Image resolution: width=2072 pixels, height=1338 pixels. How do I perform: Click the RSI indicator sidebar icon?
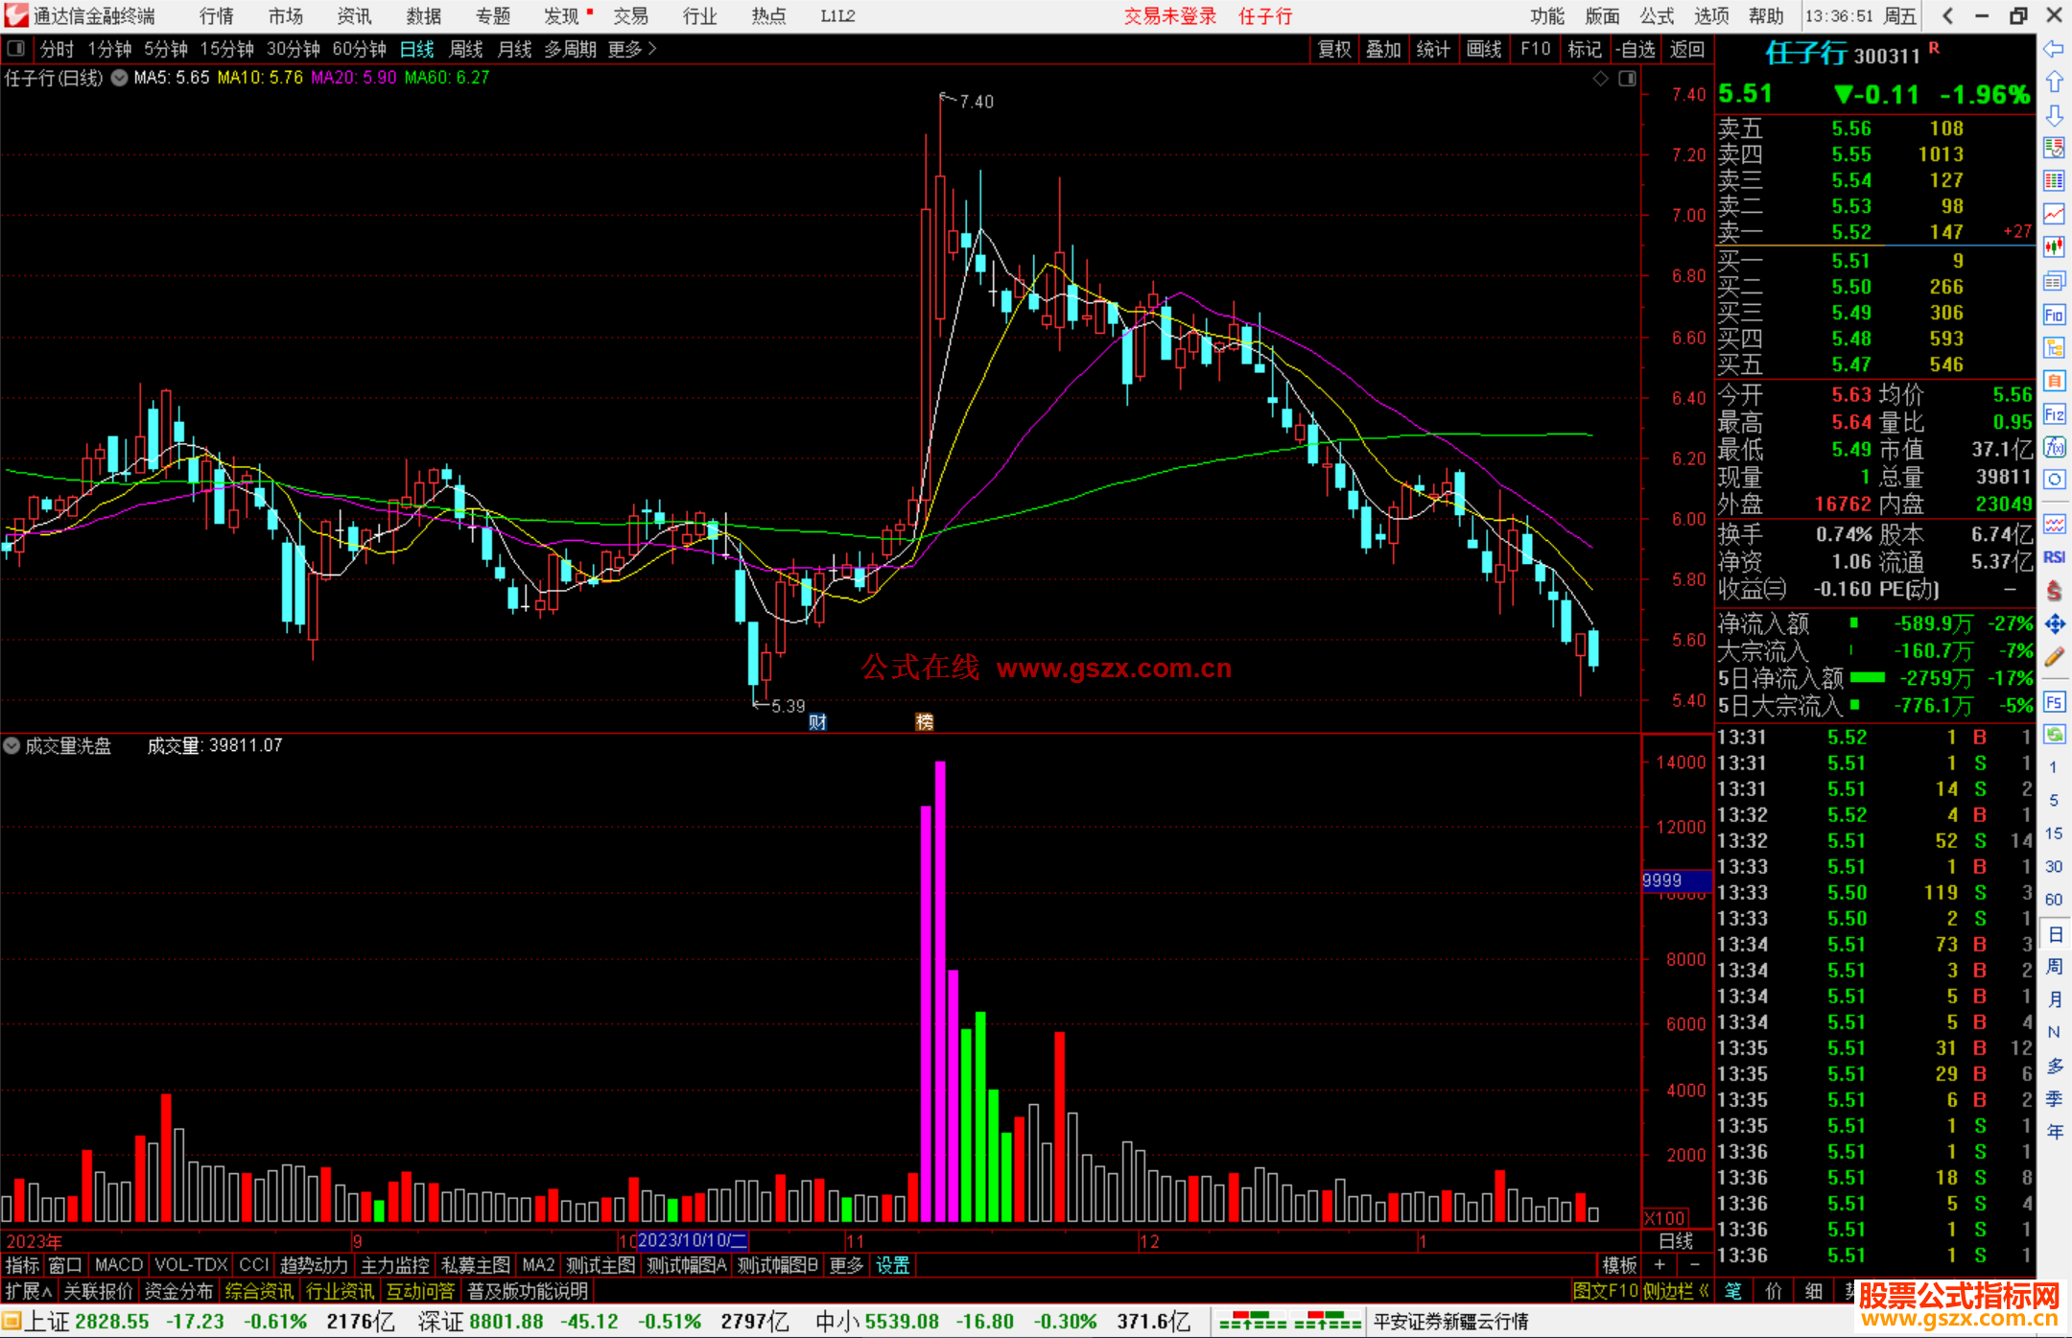(2054, 557)
